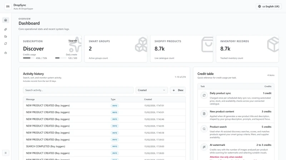
Task: Click the New product content task title
Action: pyautogui.click(x=222, y=112)
